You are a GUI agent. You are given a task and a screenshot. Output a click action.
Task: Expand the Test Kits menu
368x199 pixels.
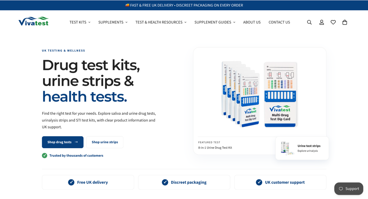80,22
